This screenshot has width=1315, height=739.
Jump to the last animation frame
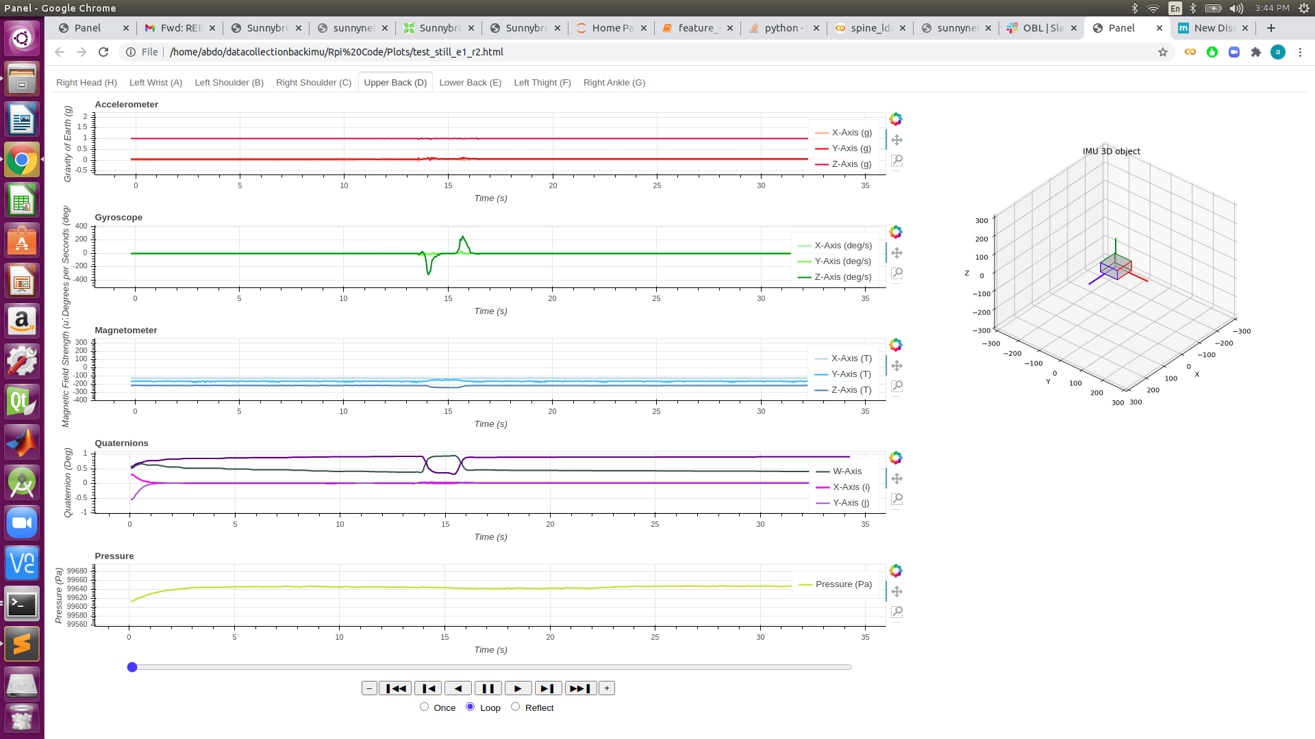tap(579, 688)
